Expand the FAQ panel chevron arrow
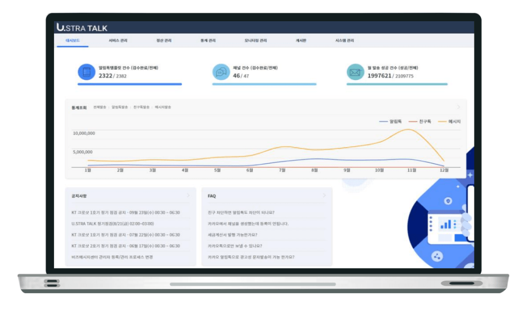531x319 pixels. click(x=324, y=195)
